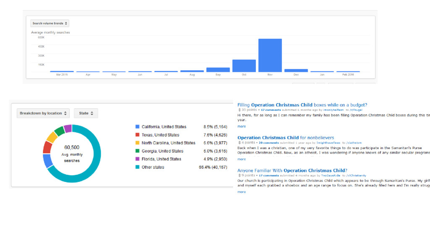This screenshot has height=242, width=430.
Task: Open the Breakdown by location dropdown
Action: pyautogui.click(x=43, y=113)
